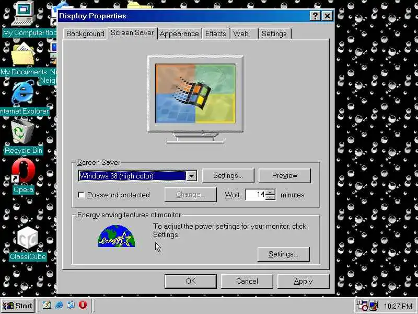Toggle the Password protected checkbox
This screenshot has width=418, height=314.
(82, 195)
